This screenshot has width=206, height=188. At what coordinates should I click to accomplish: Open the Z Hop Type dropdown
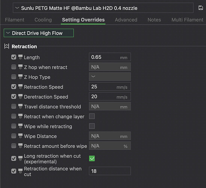[x=110, y=77]
